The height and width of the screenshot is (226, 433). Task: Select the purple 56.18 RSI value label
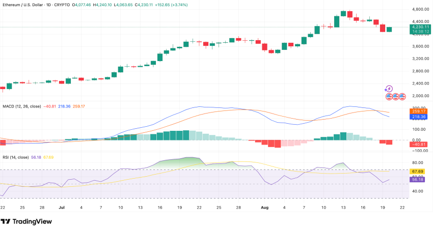tap(419, 179)
